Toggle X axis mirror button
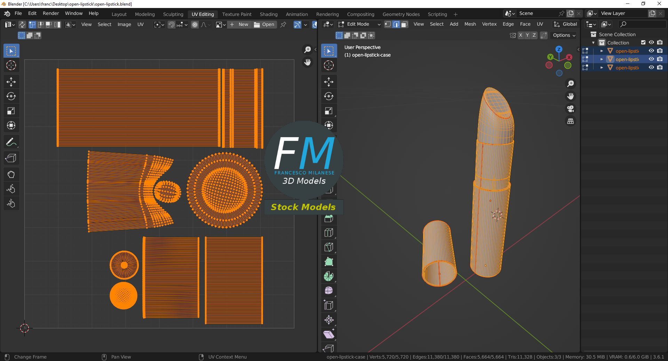 click(520, 35)
